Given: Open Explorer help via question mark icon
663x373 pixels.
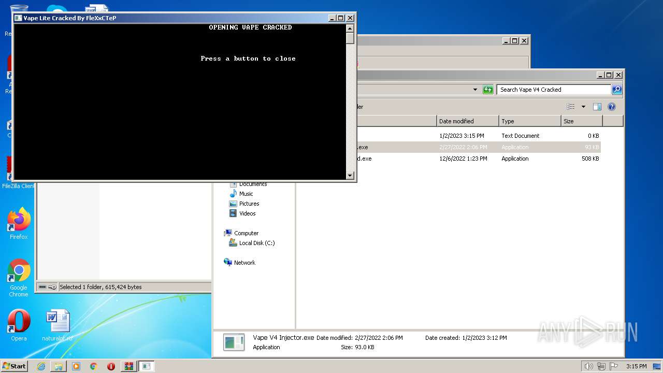Looking at the screenshot, I should point(612,107).
